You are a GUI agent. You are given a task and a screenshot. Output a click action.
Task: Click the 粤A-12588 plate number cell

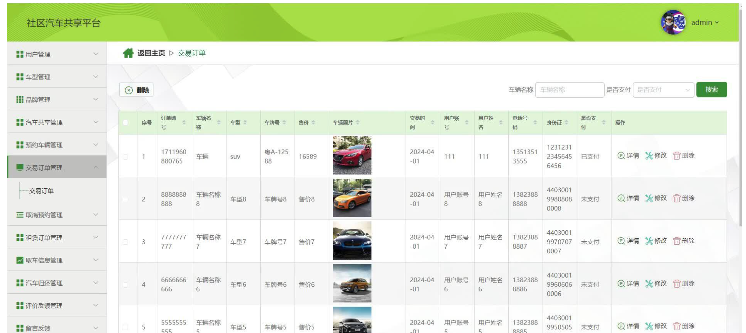[x=277, y=157]
